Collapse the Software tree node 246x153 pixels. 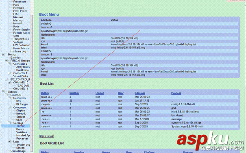(x=3, y=92)
